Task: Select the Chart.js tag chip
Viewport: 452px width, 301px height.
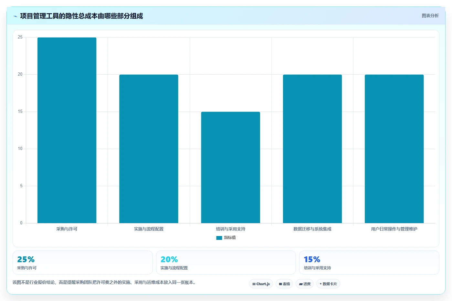Action: [x=261, y=284]
